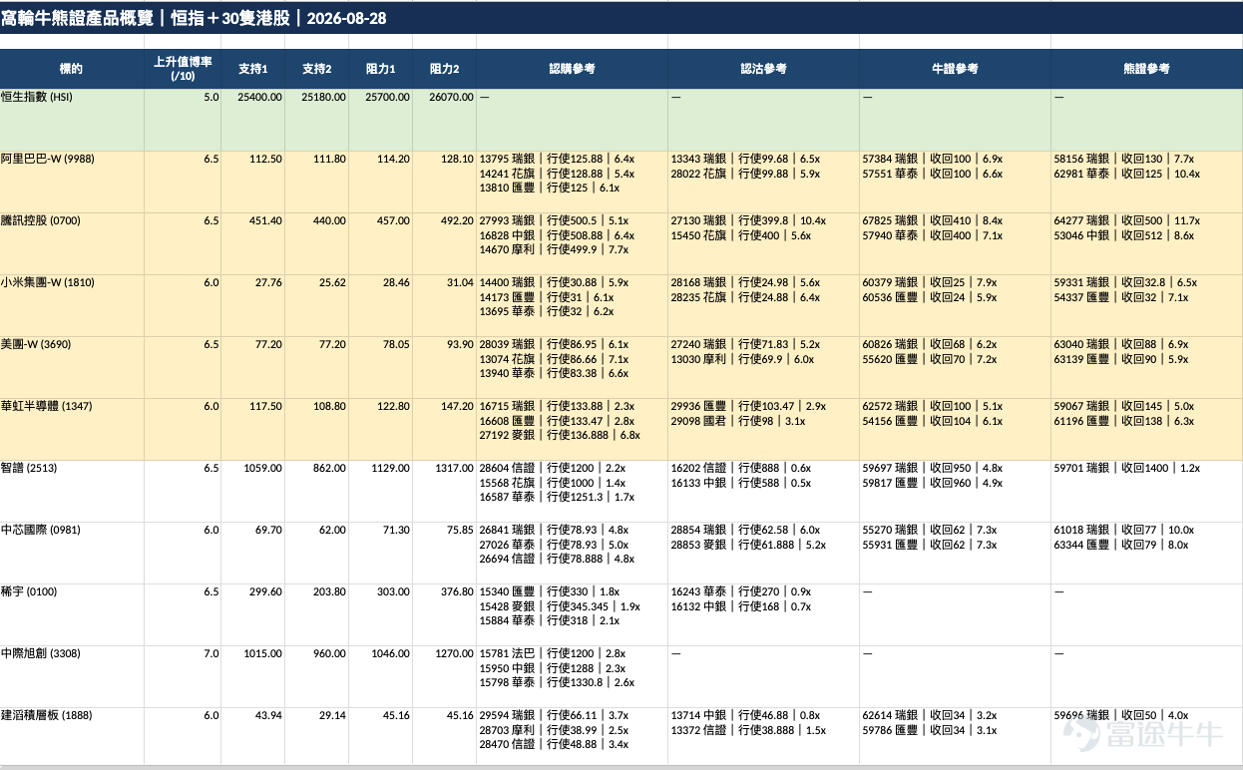Select call warrant 14173 匯豐 行使31
1243x770 pixels.
click(547, 297)
